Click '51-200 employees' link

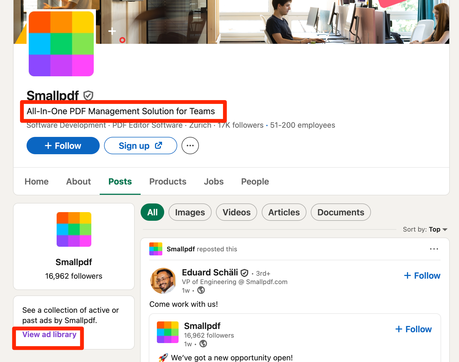tap(303, 125)
